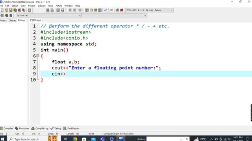Click the Compile toolbar icon
The image size is (252, 141).
(x=87, y=10)
